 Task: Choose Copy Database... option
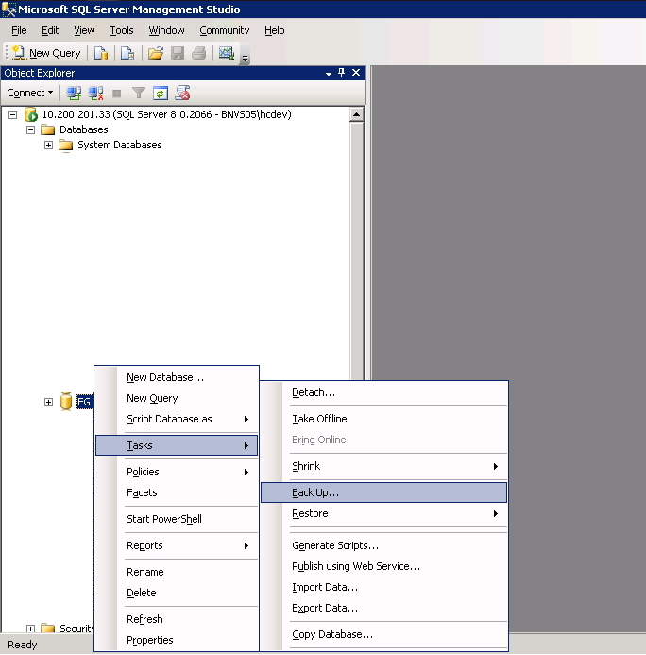click(384, 634)
